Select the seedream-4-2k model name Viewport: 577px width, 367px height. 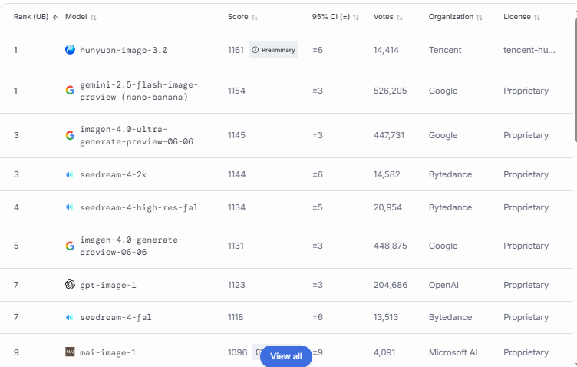coord(114,174)
